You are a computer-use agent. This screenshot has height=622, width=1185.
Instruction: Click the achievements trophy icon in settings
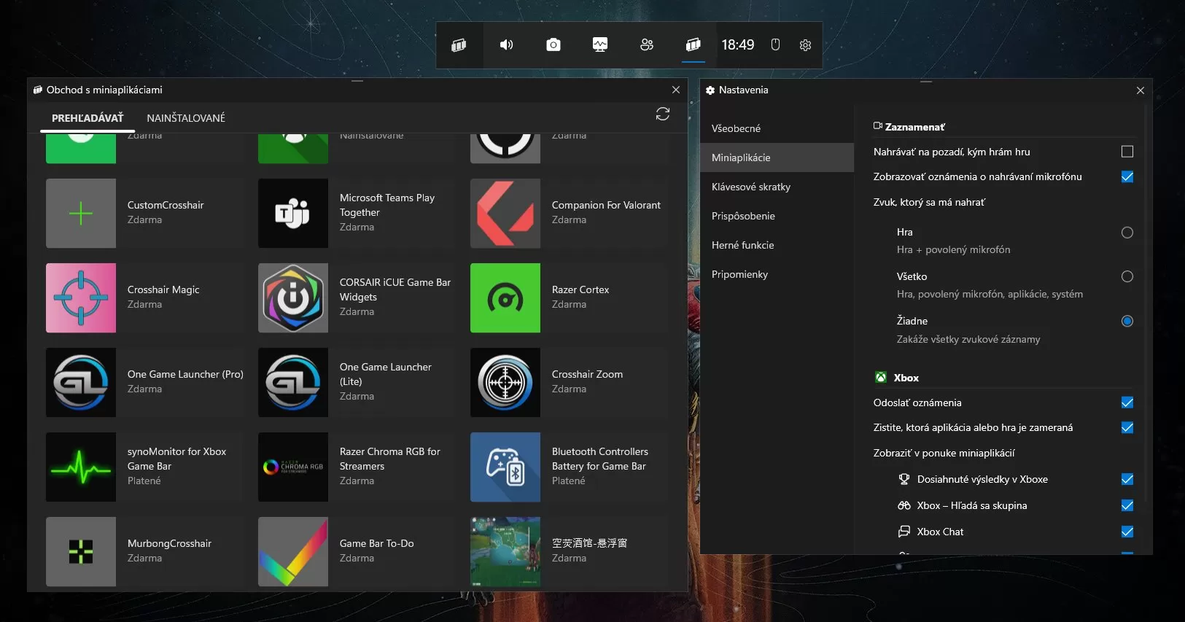pos(904,479)
